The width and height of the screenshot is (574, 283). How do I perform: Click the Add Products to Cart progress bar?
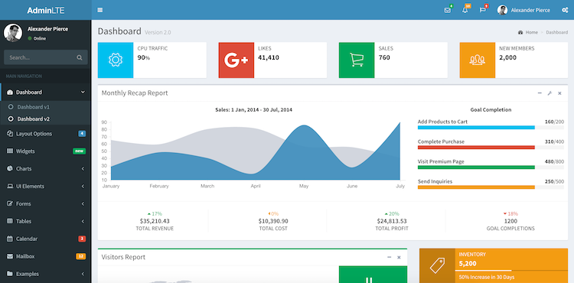(x=491, y=128)
